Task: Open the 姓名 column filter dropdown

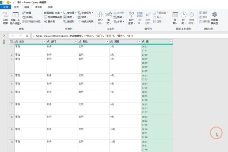Action: (x=44, y=42)
